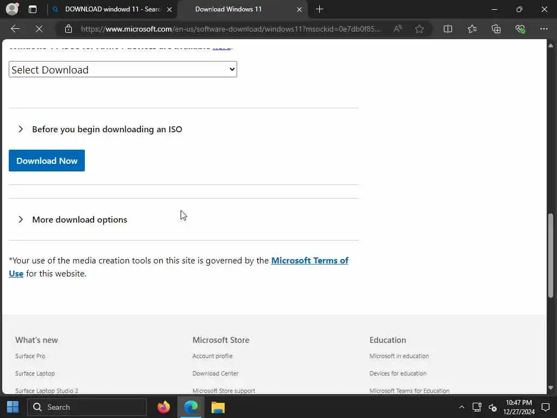Viewport: 557px width, 418px height.
Task: Select Microsoft Edge taskbar icon
Action: (191, 407)
